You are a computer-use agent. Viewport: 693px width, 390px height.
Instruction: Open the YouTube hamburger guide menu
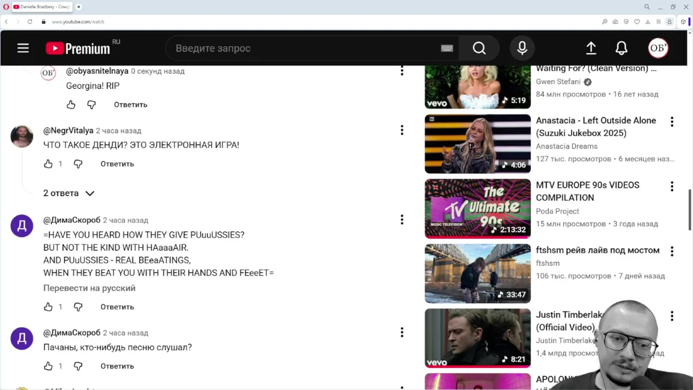pos(23,48)
